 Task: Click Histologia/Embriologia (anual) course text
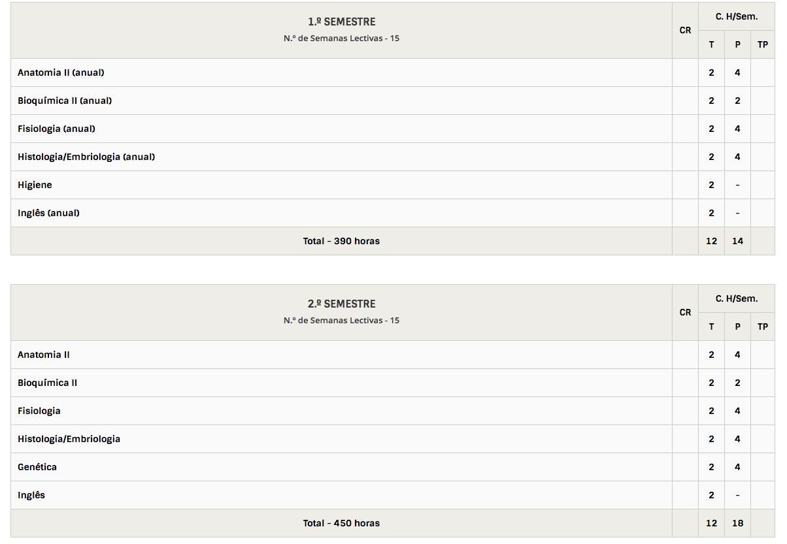(x=86, y=157)
